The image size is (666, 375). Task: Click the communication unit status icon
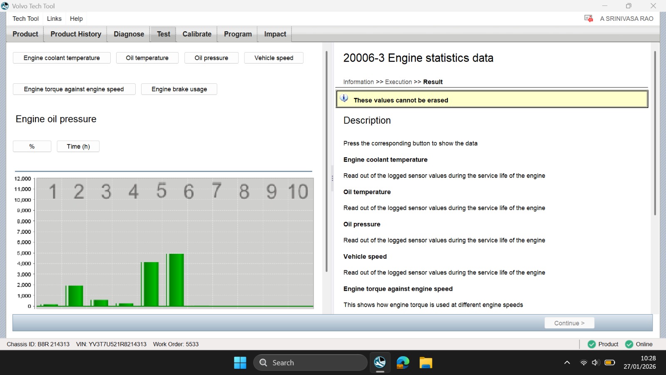(588, 18)
